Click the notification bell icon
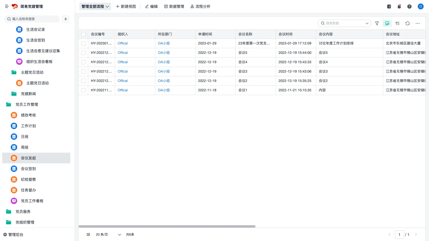429x241 pixels. (x=399, y=6)
